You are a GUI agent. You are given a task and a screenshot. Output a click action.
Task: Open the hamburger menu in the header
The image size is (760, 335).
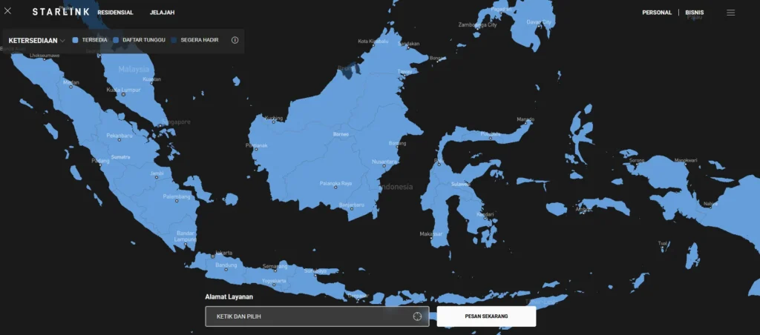coord(731,13)
